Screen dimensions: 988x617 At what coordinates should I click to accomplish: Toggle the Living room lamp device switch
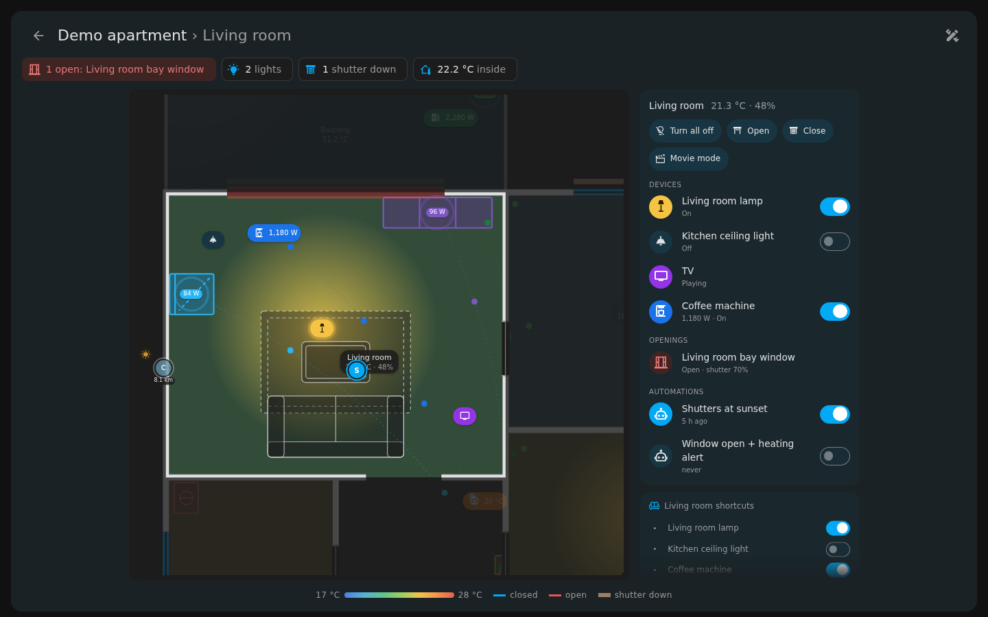[835, 206]
